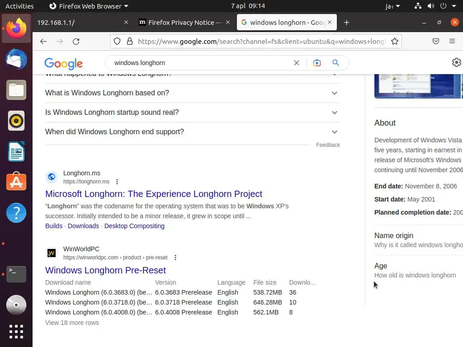Expand the Name origin section
The image size is (463, 347).
coord(419,240)
